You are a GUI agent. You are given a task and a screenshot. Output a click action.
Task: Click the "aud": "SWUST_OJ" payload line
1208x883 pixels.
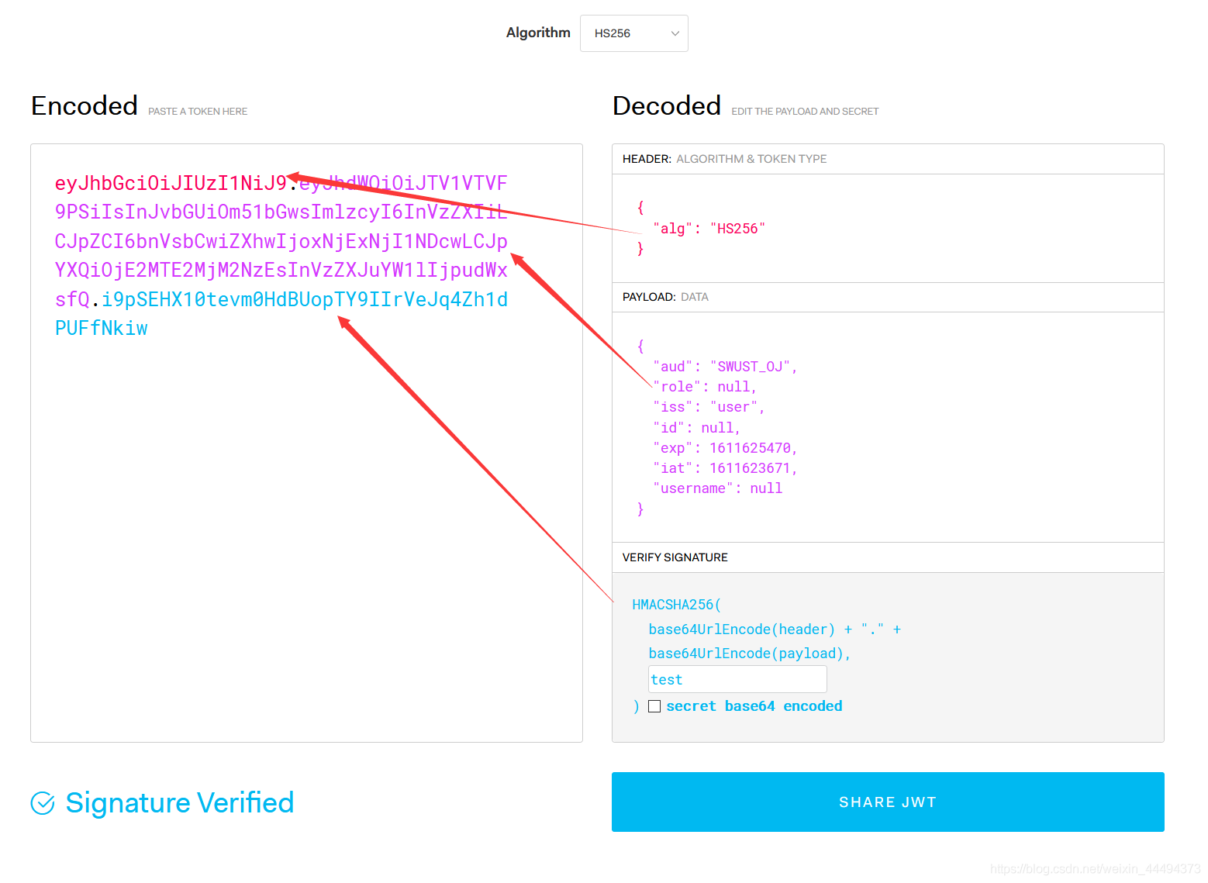click(725, 366)
